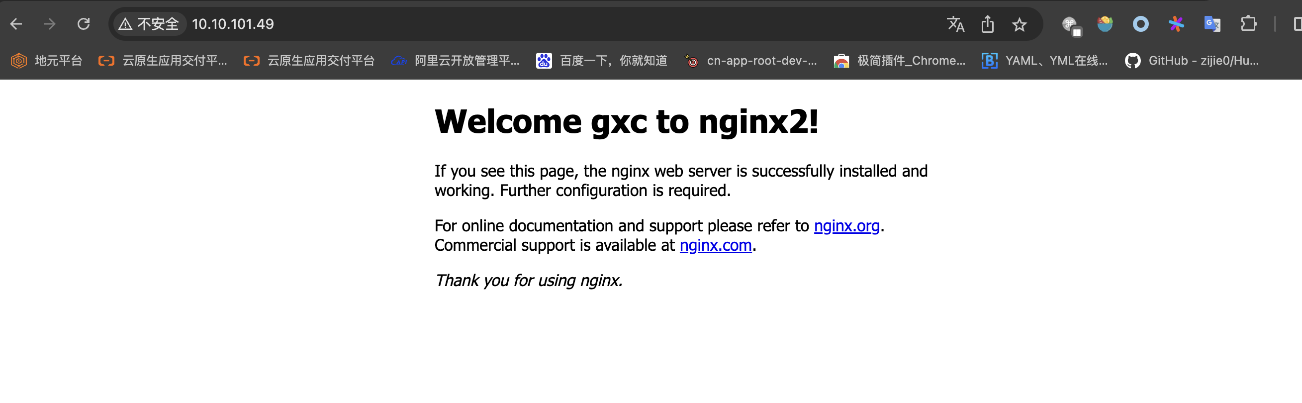Viewport: 1302px width, 403px height.
Task: Open the full 云原生应用交付平台 bookmark
Action: click(x=309, y=61)
